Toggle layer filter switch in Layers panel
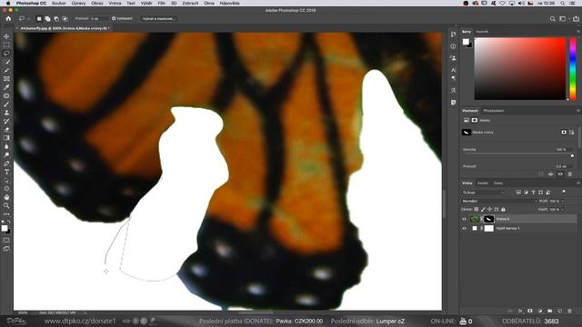This screenshot has width=582, height=327. click(564, 192)
